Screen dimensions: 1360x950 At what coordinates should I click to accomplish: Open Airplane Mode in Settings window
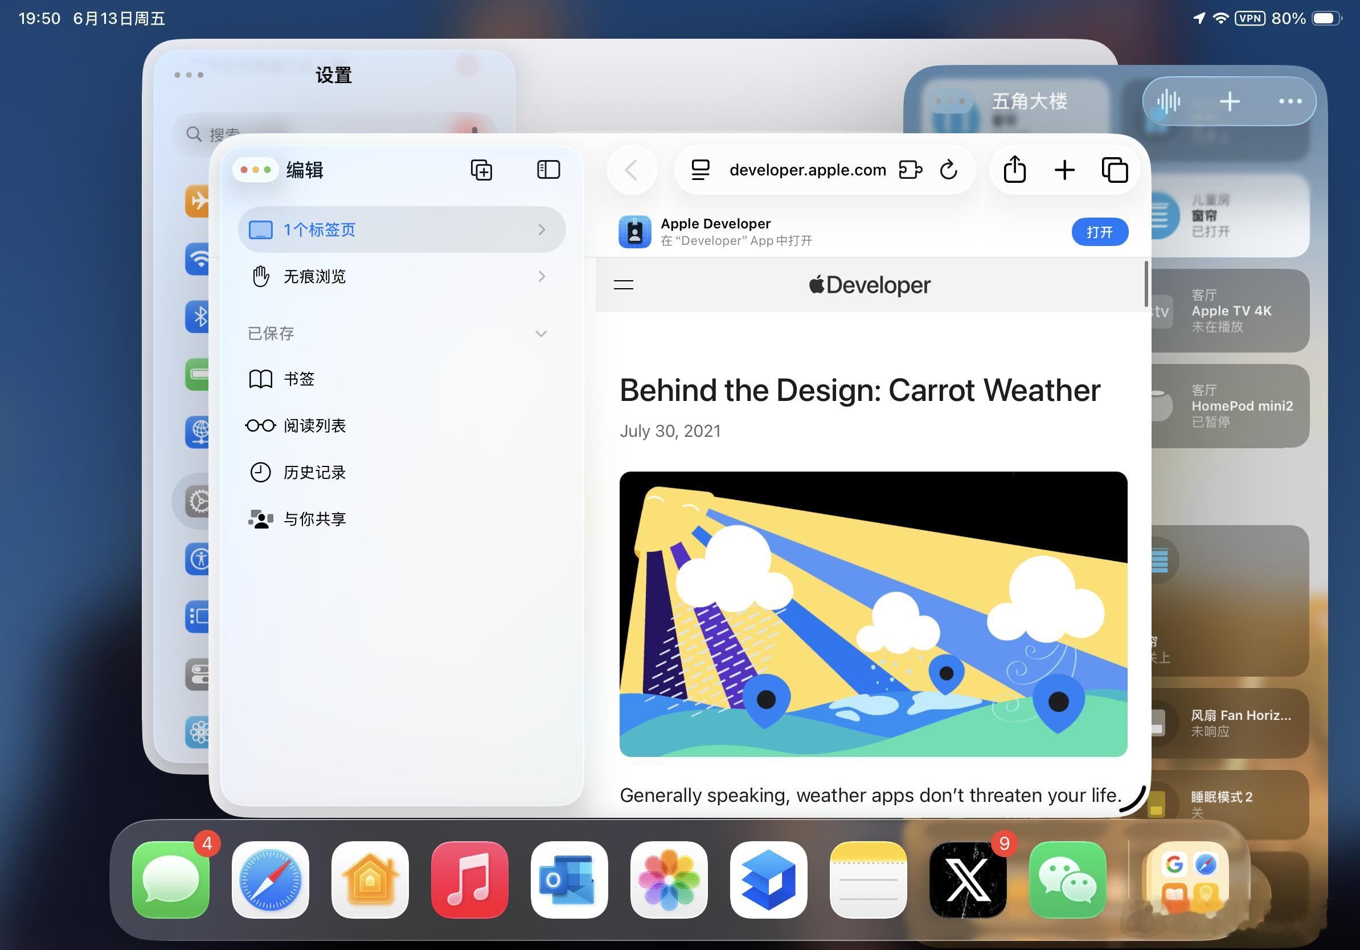click(x=197, y=200)
